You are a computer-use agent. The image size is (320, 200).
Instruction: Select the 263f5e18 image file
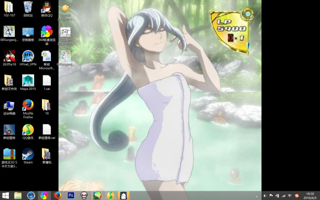coord(9,56)
